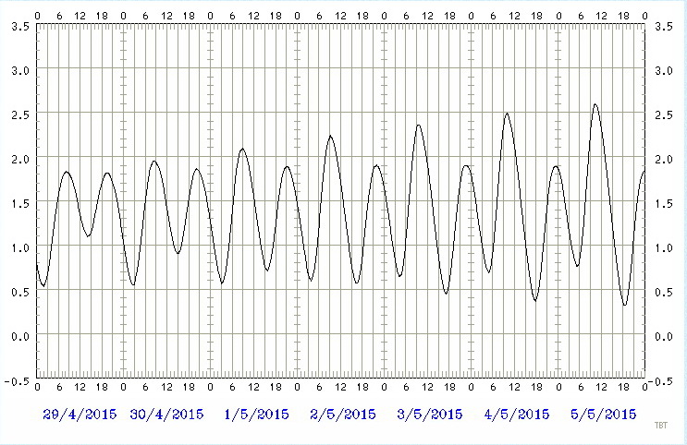This screenshot has width=687, height=445.
Task: Pick the 5/5/2015 date label
Action: pos(604,414)
